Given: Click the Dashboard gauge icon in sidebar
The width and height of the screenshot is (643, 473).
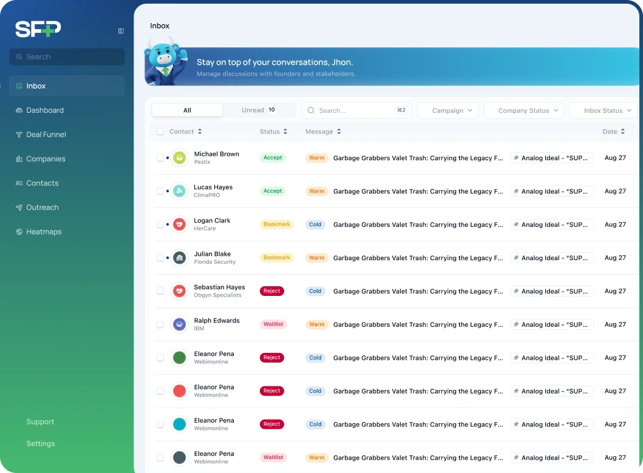Looking at the screenshot, I should pyautogui.click(x=19, y=110).
